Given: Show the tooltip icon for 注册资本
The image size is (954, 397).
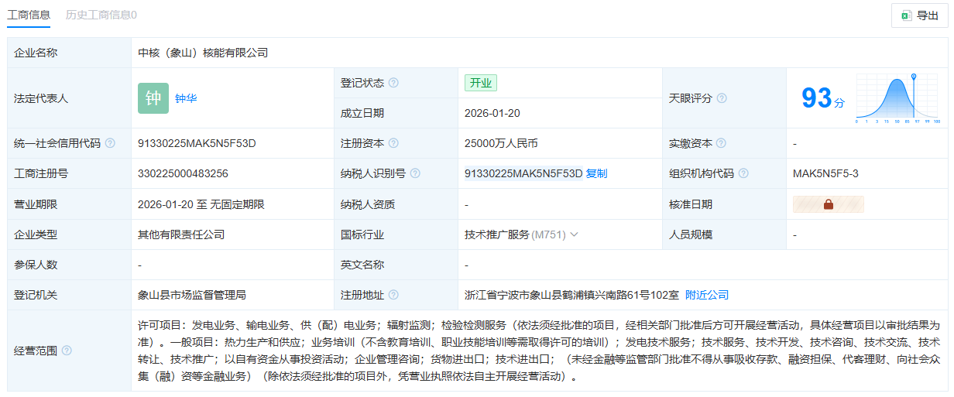Looking at the screenshot, I should [393, 143].
